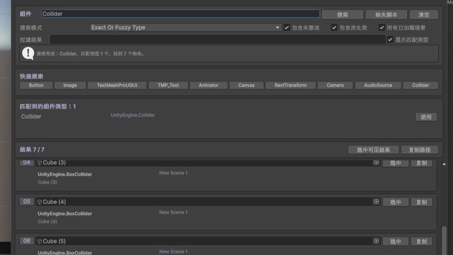Click New Scene 1 text in Cube (4) row
Viewport: 453px width, 255px height.
point(174,213)
